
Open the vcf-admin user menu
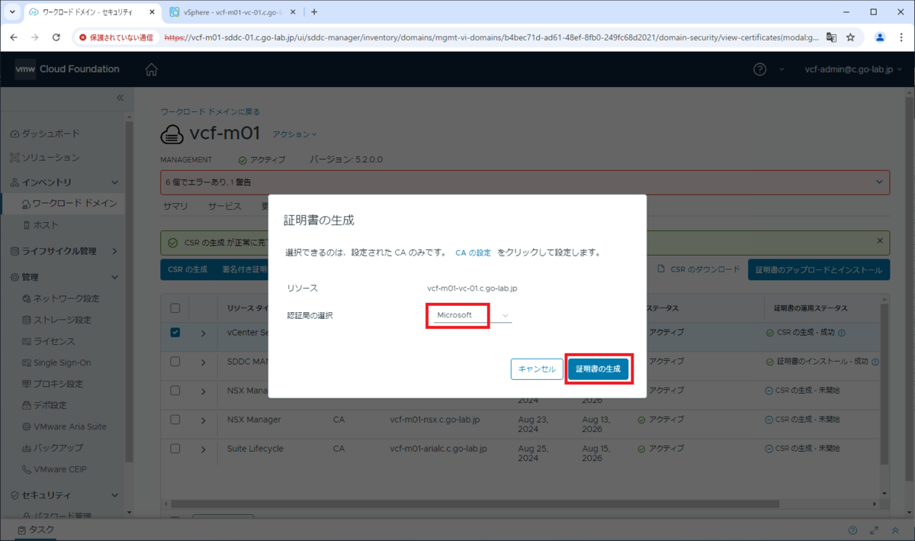click(855, 69)
